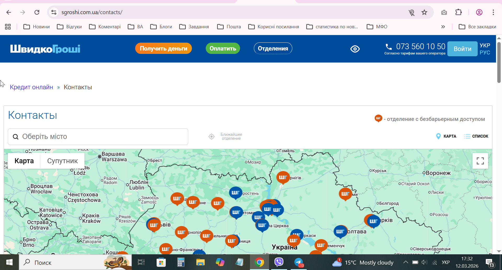
Task: Reload the page
Action: pos(37,12)
